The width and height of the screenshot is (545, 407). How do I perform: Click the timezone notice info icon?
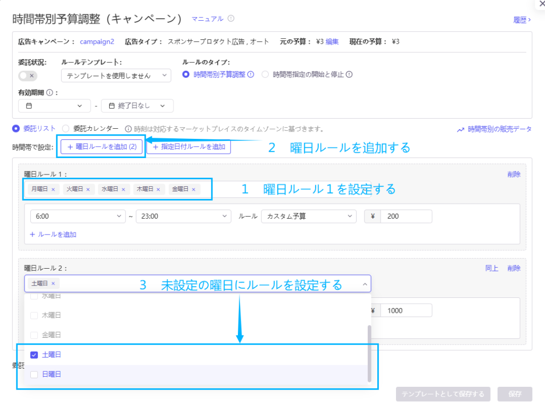pos(128,129)
